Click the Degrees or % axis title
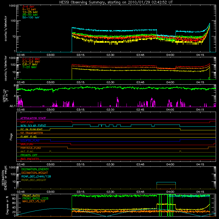Image resolution: width=219 pixels, height=219 pixels. pos(7,205)
